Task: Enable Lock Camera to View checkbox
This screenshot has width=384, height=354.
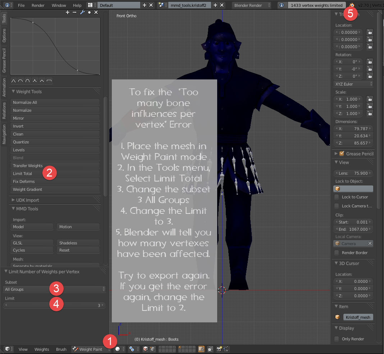Action: point(337,206)
